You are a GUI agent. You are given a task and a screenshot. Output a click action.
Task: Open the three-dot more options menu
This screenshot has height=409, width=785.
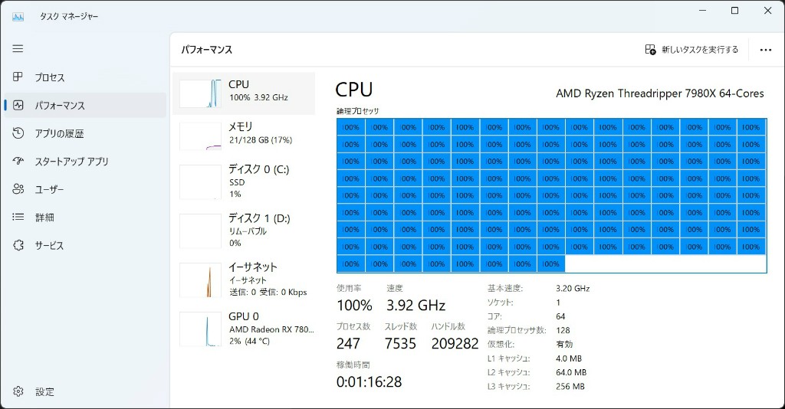765,50
